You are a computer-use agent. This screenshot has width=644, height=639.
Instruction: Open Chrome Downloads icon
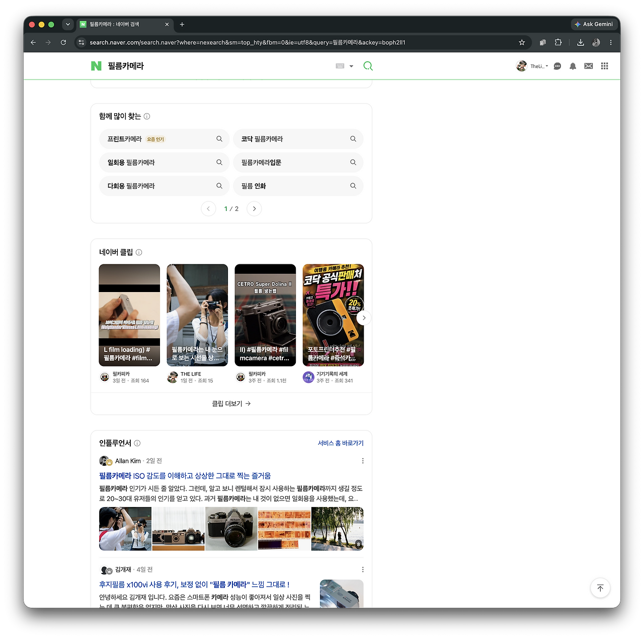[x=581, y=42]
